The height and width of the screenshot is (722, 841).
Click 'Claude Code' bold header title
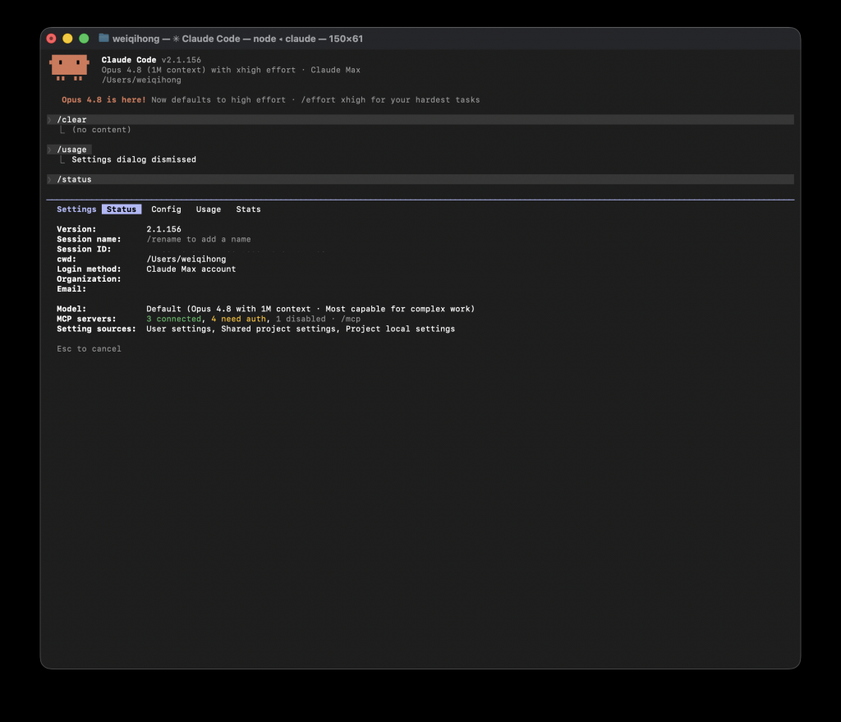[129, 60]
